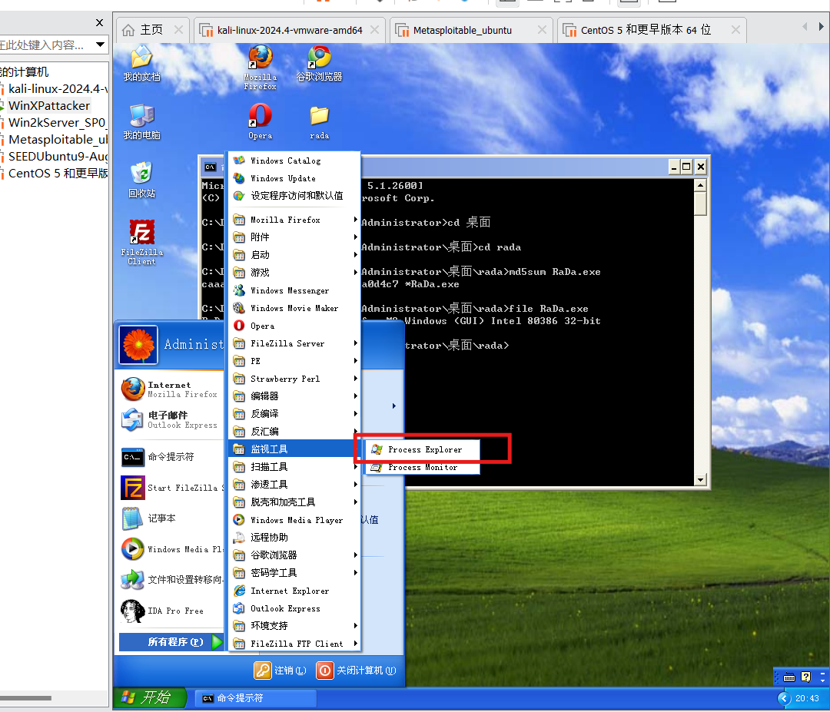Viewport: 830px width, 712px height.
Task: Click Windows Update in programs menu
Action: click(x=294, y=178)
